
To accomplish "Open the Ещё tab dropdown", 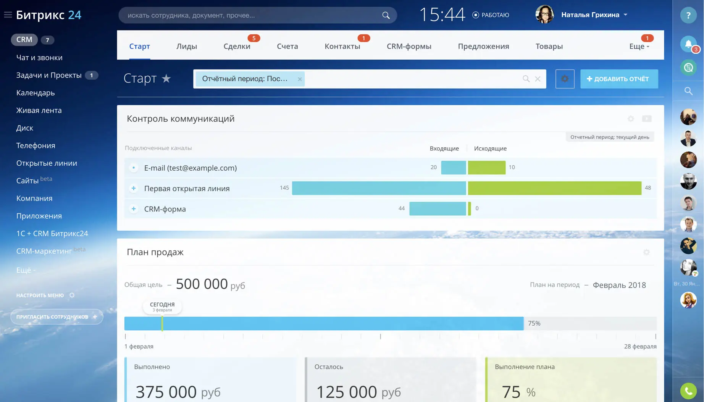I will (x=638, y=46).
